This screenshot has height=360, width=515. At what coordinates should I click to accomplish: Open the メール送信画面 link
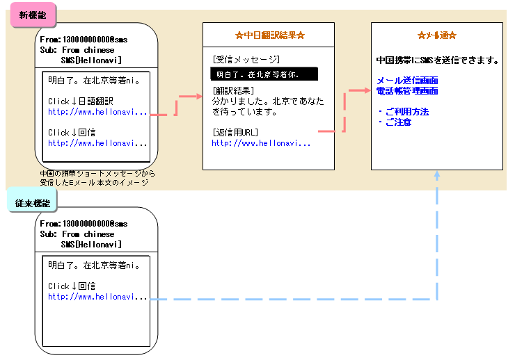(407, 81)
